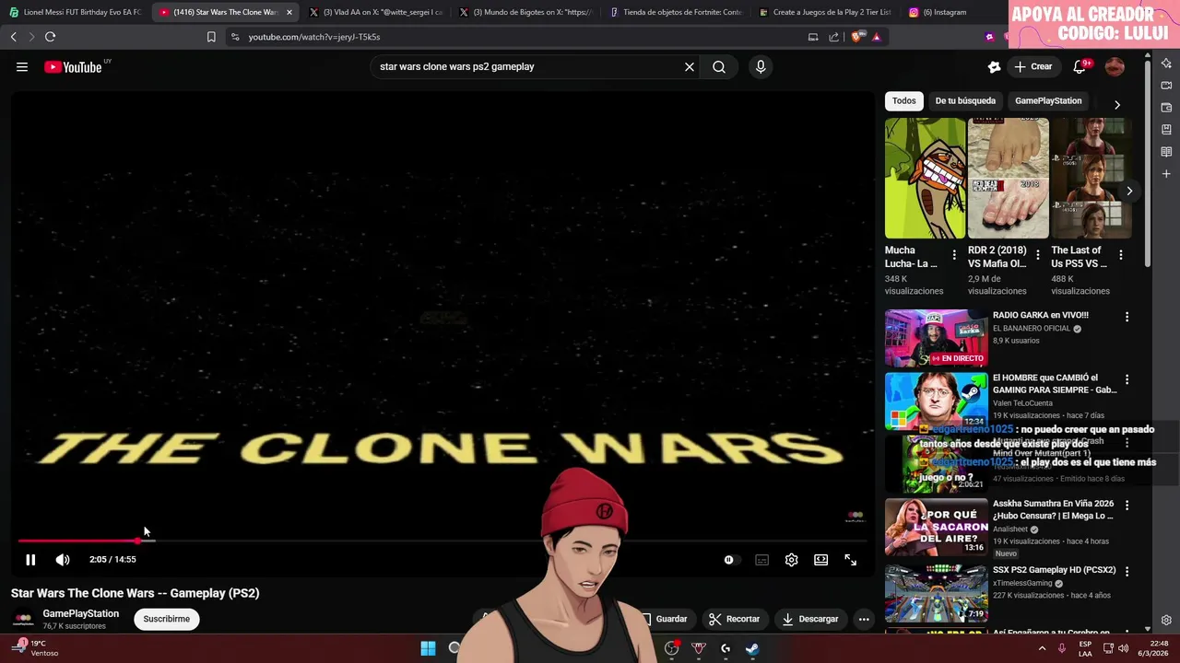
Task: Pause the video playback
Action: (x=30, y=559)
